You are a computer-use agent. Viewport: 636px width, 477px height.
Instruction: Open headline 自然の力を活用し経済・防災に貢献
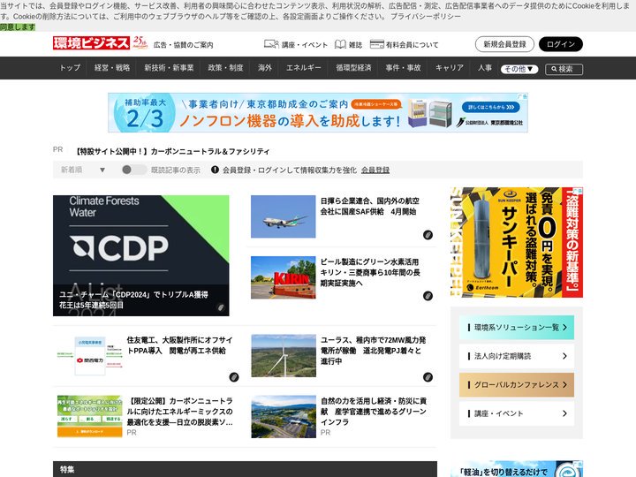373,412
